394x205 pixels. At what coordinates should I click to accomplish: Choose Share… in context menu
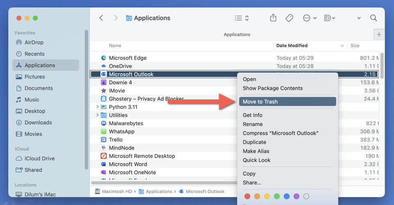pyautogui.click(x=288, y=182)
